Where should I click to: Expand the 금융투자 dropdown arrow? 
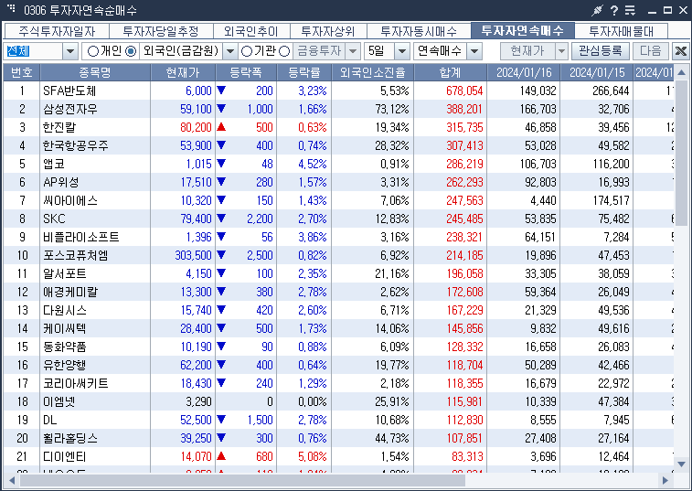coord(353,51)
